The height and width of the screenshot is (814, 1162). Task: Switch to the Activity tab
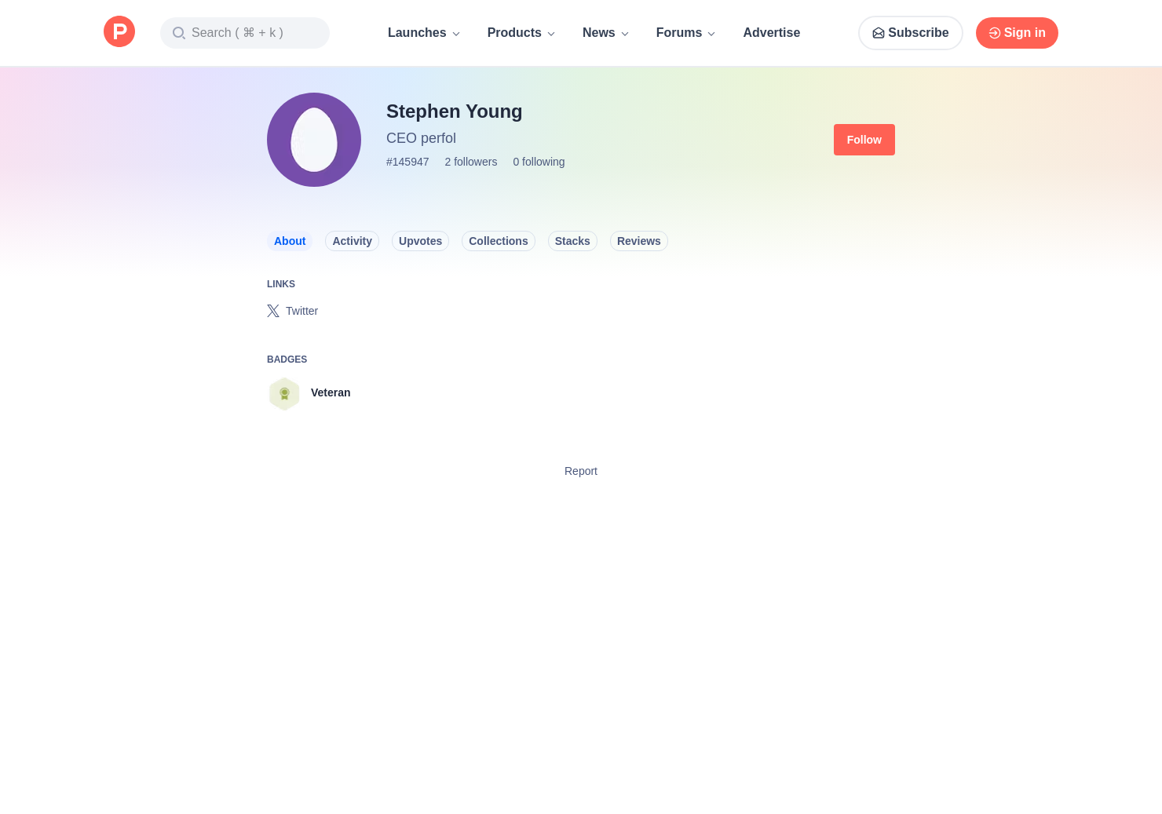click(352, 241)
